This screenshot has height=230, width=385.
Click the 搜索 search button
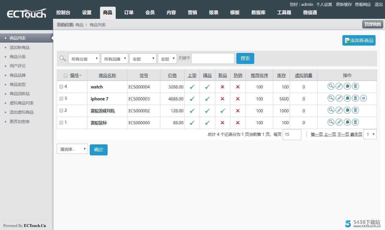point(245,58)
